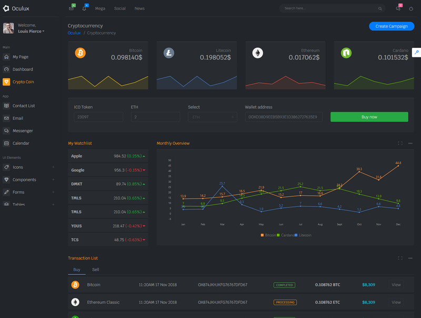
Task: Open the News menu
Action: click(x=139, y=8)
